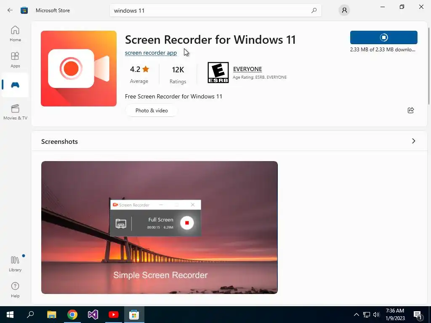Click the search magnifier icon
The height and width of the screenshot is (323, 431).
314,11
